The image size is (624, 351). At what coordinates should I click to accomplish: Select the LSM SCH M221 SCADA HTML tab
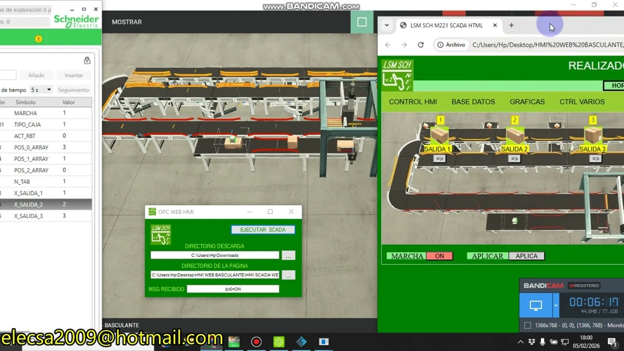447,25
